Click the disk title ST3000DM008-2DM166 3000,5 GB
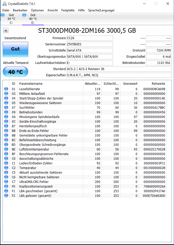Image resolution: width=174 pixels, height=245 pixels. [87, 31]
